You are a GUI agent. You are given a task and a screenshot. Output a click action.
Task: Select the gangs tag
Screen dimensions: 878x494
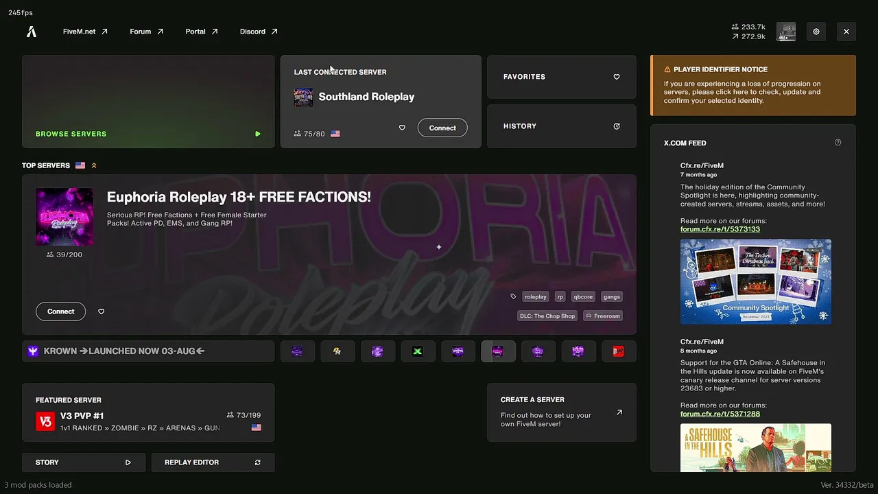pyautogui.click(x=611, y=296)
